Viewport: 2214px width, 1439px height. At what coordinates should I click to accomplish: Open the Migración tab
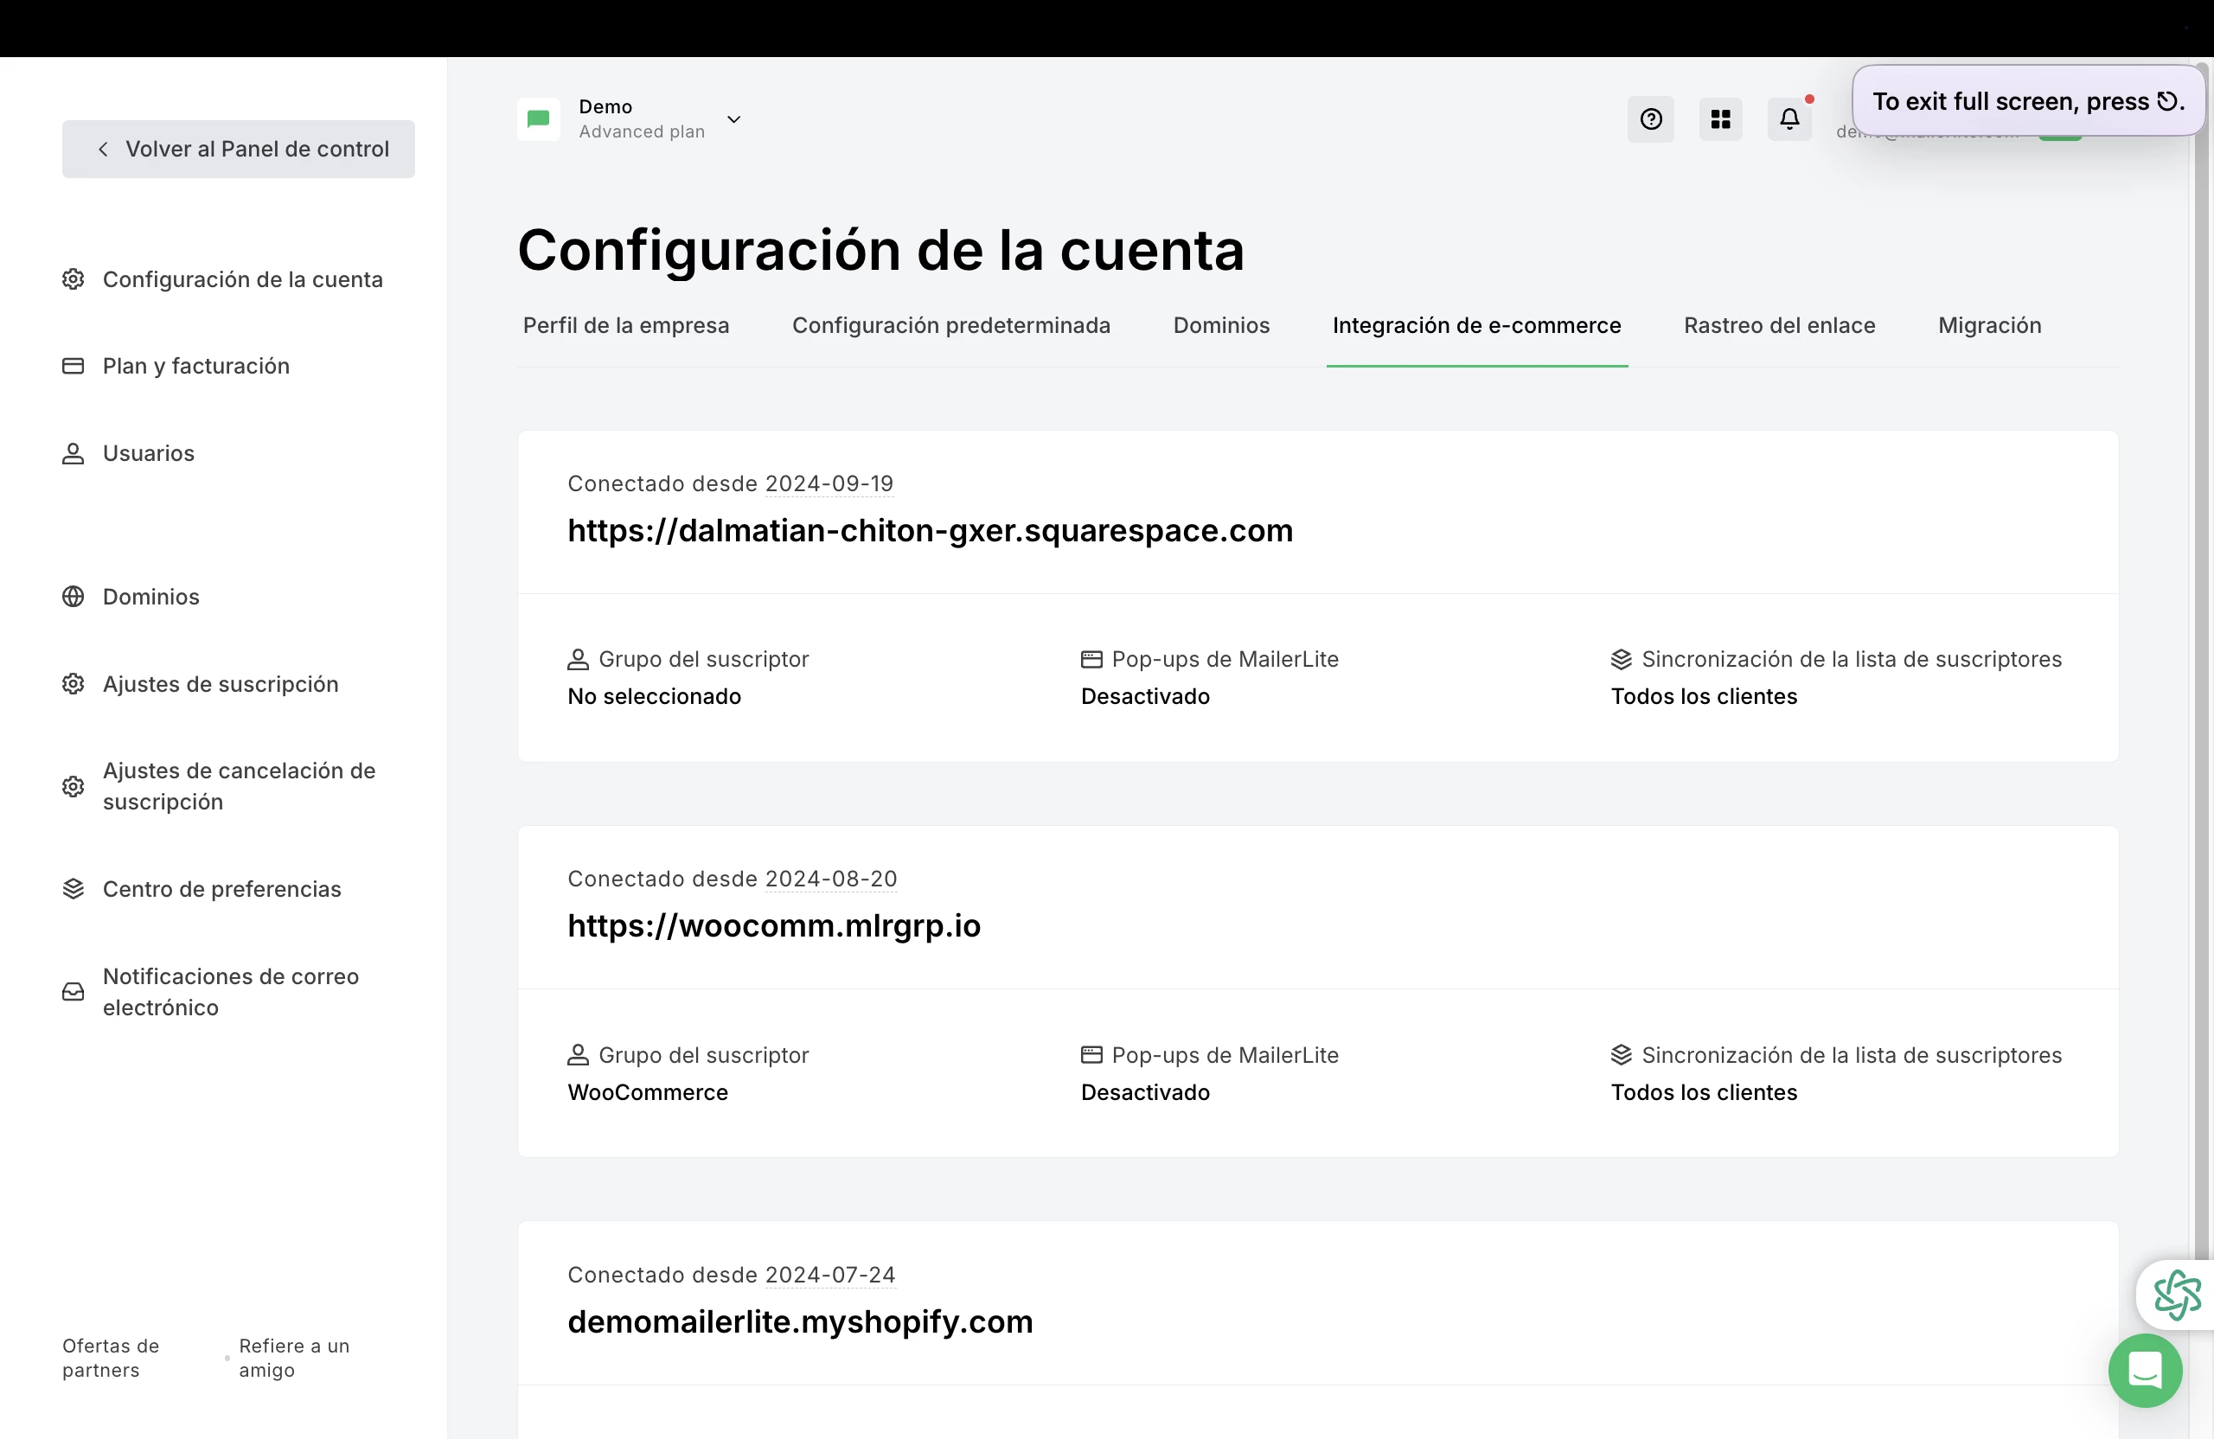pos(1989,325)
